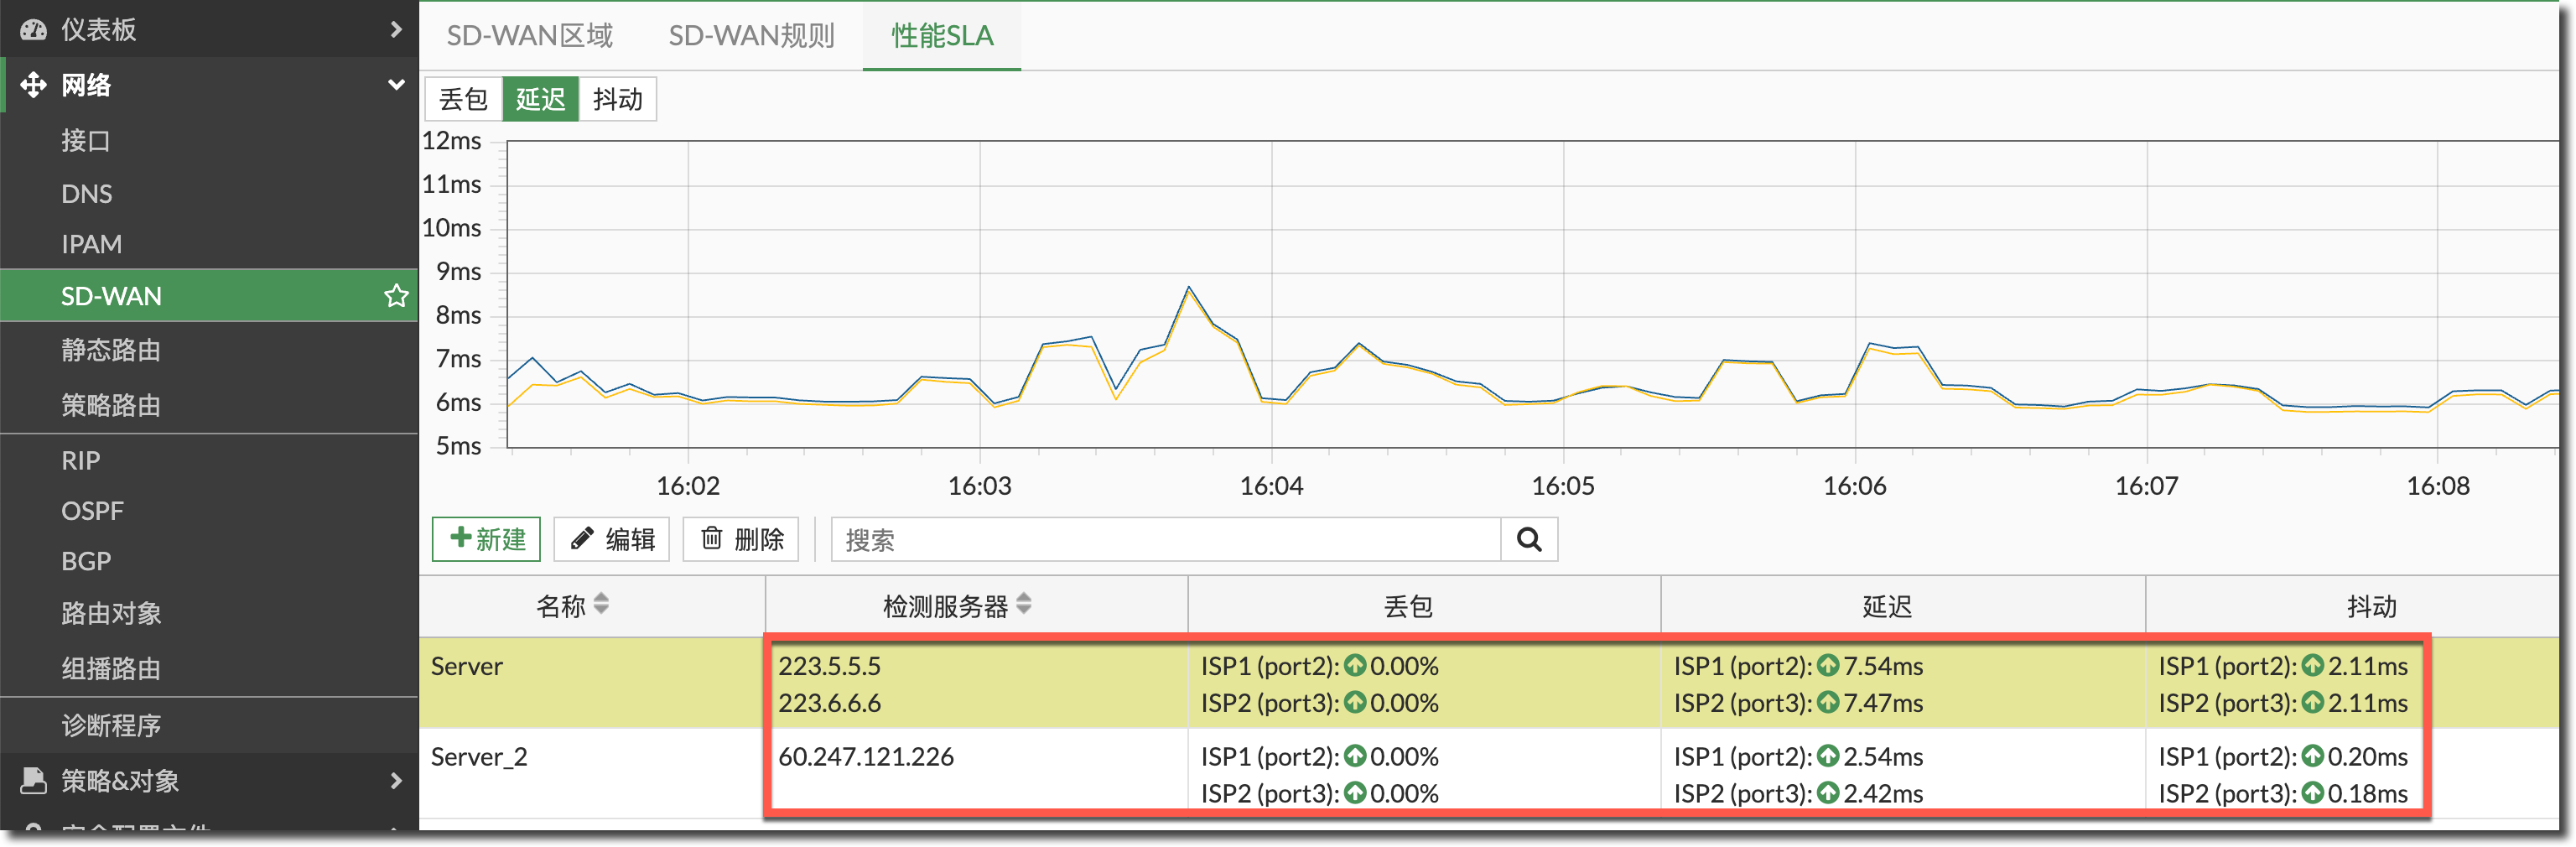Click the 删除 delete button
The image size is (2576, 847).
point(741,540)
